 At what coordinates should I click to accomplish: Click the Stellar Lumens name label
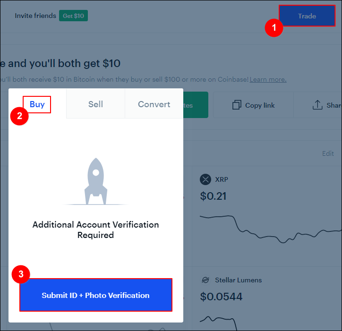pos(238,280)
